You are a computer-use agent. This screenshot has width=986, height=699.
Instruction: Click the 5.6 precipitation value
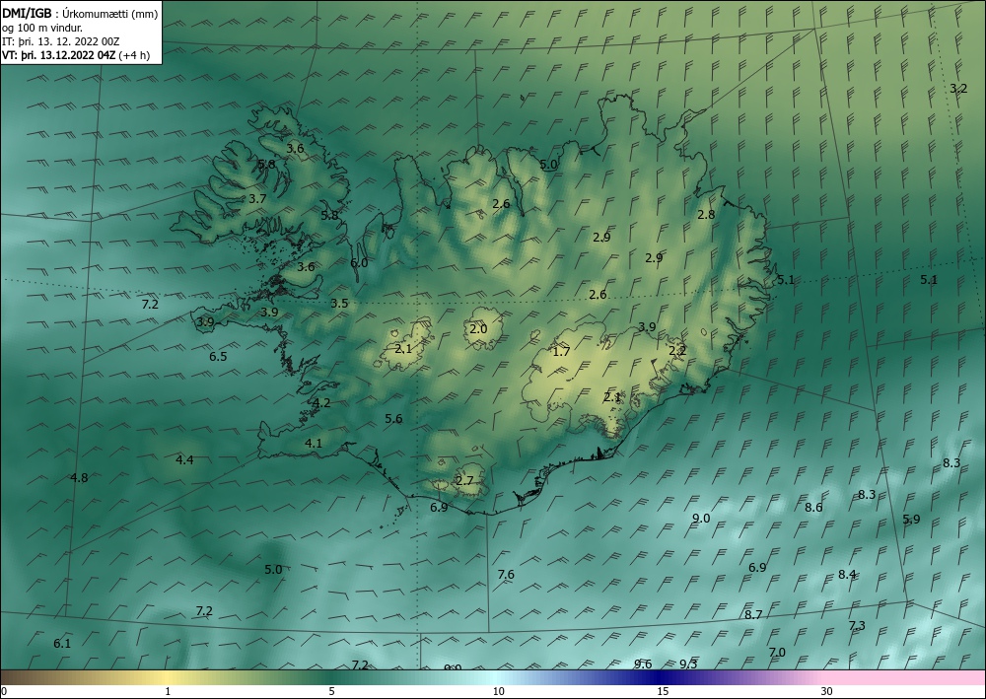[x=393, y=419]
